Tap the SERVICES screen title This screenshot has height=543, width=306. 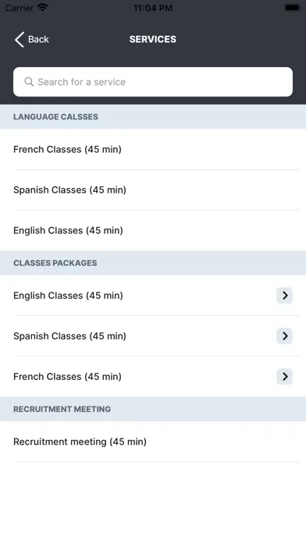(153, 39)
